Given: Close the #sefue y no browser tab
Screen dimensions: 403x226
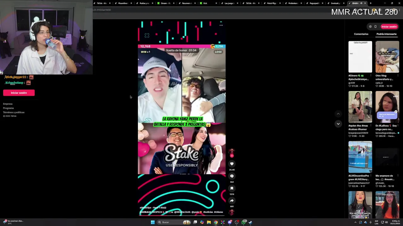Looking at the screenshot, I should point(152,3).
